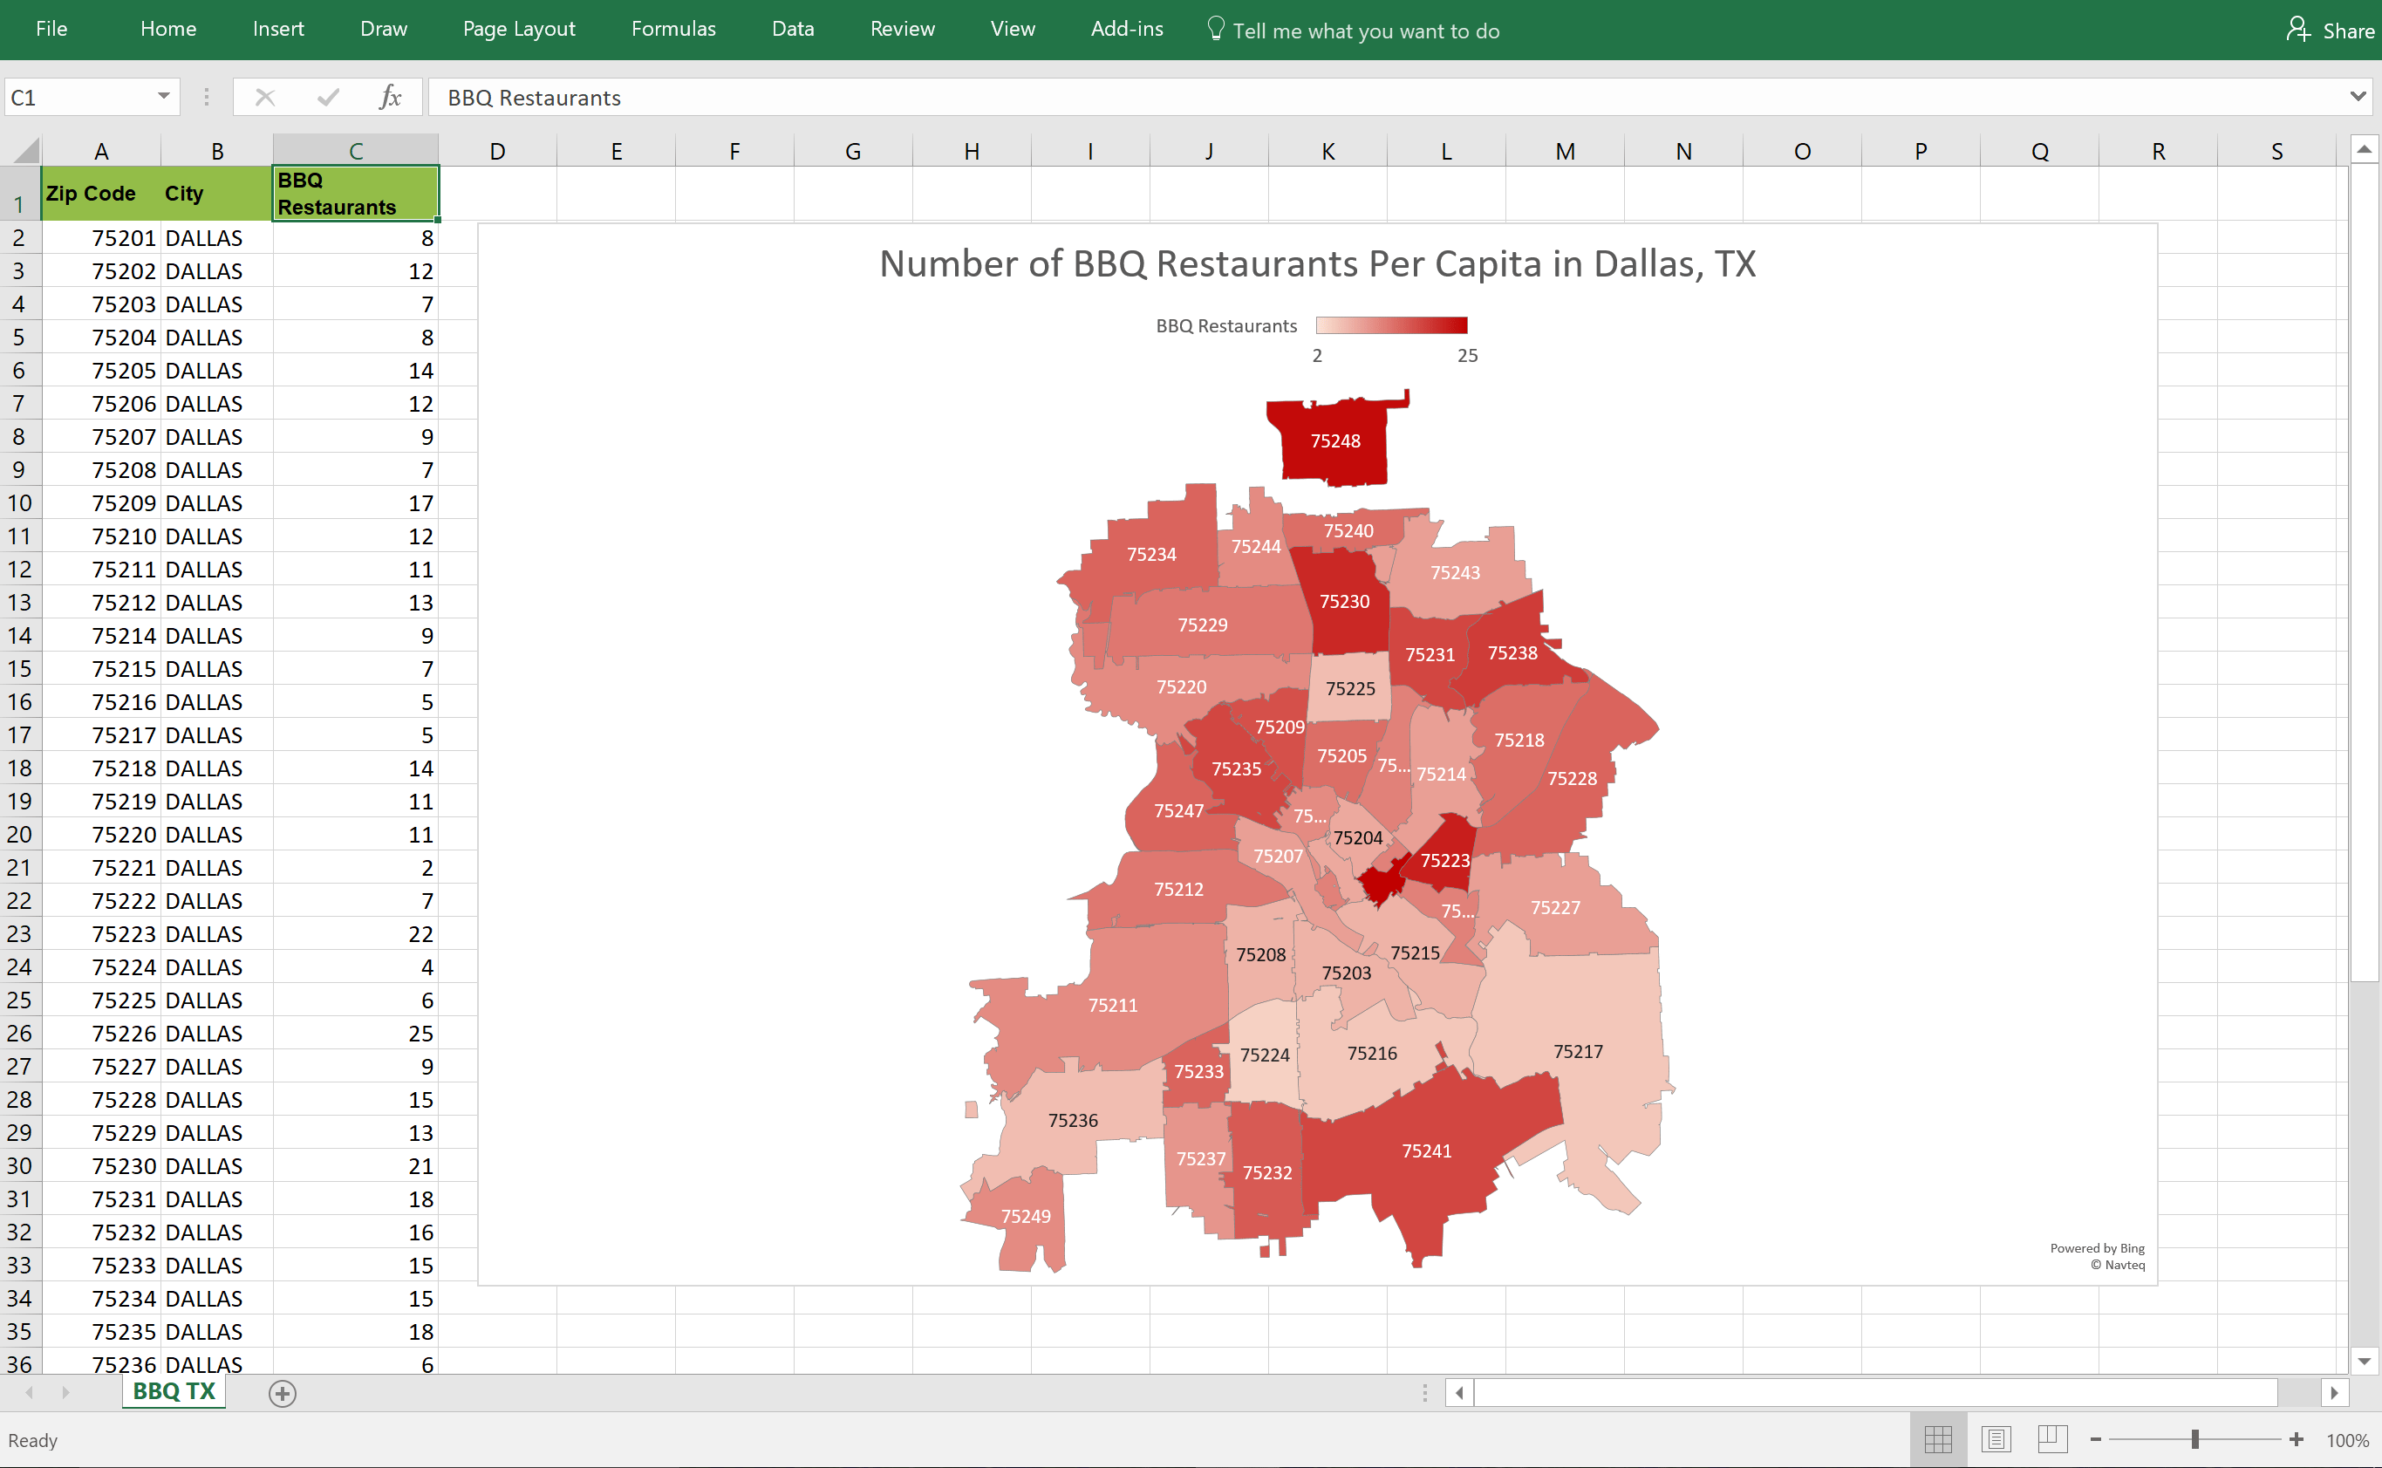Screen dimensions: 2382x1468
Task: Switch to Normal view via status bar icon
Action: click(x=1938, y=1439)
